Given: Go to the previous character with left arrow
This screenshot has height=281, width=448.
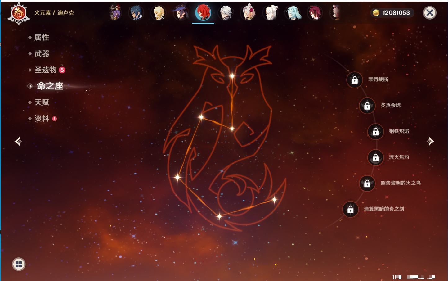Looking at the screenshot, I should (18, 141).
